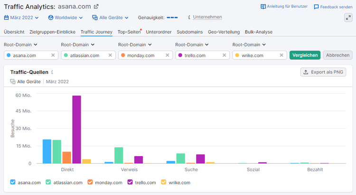Click the Unternehmen link
Screen dimensions: 356x195
pos(207,17)
